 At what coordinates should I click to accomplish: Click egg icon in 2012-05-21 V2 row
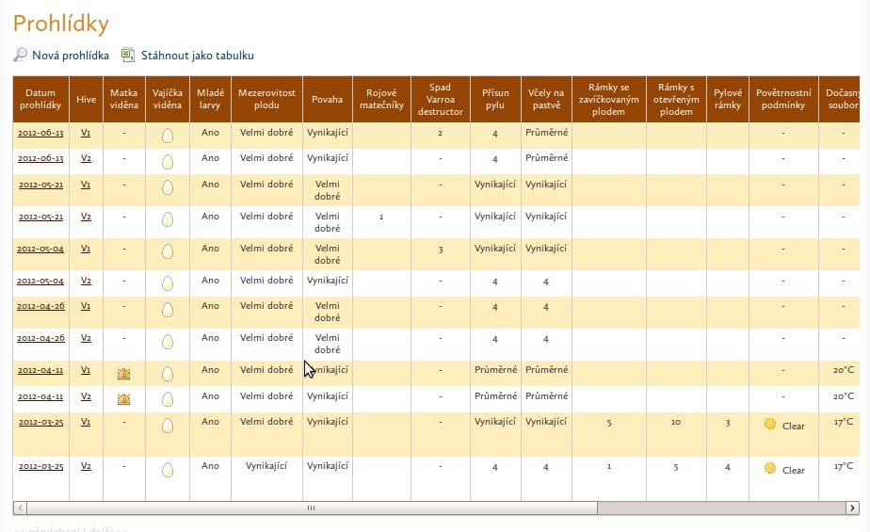(168, 219)
